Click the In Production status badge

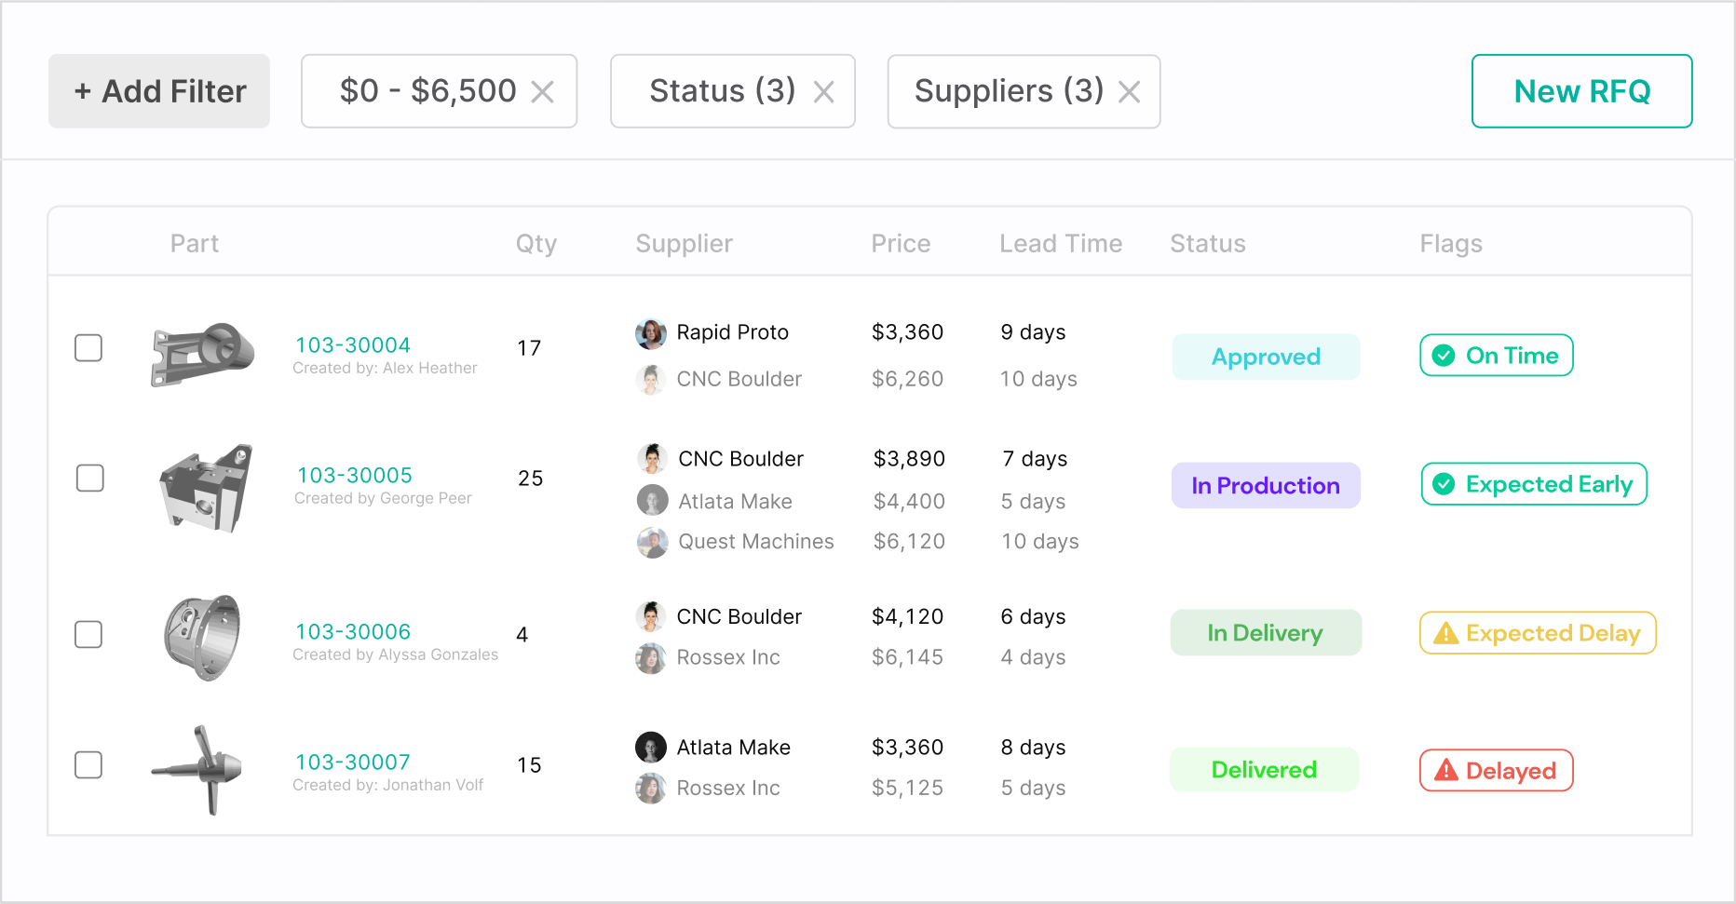(1265, 485)
